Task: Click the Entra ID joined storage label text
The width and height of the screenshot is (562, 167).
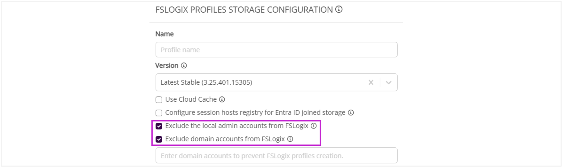Action: [255, 113]
